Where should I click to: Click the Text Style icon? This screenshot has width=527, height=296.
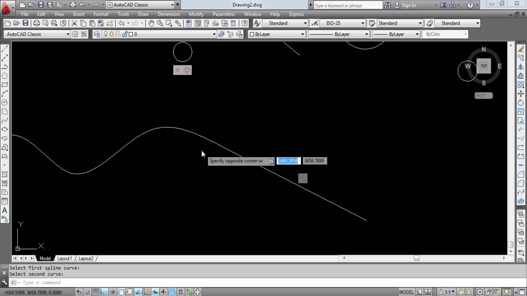click(x=257, y=23)
